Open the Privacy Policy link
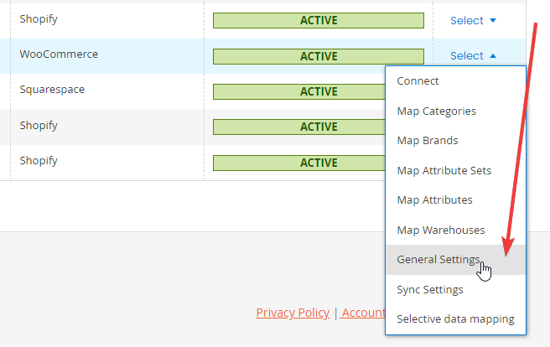The image size is (550, 347). pyautogui.click(x=293, y=313)
